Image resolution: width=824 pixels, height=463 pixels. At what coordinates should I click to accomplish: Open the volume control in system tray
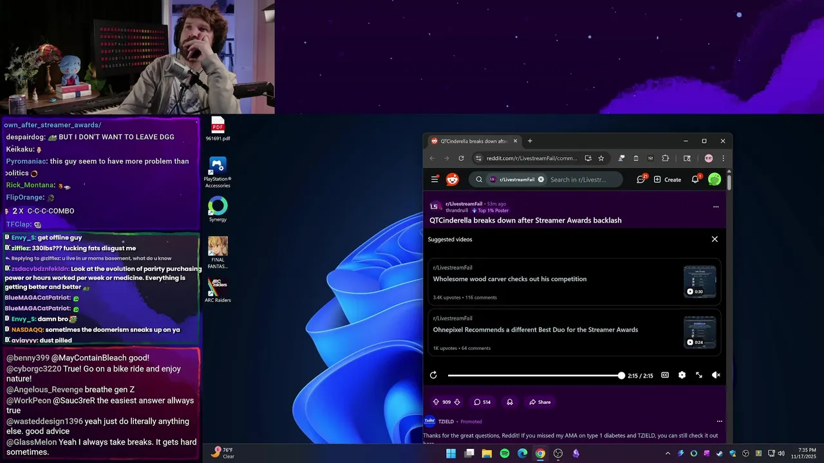[x=782, y=453]
